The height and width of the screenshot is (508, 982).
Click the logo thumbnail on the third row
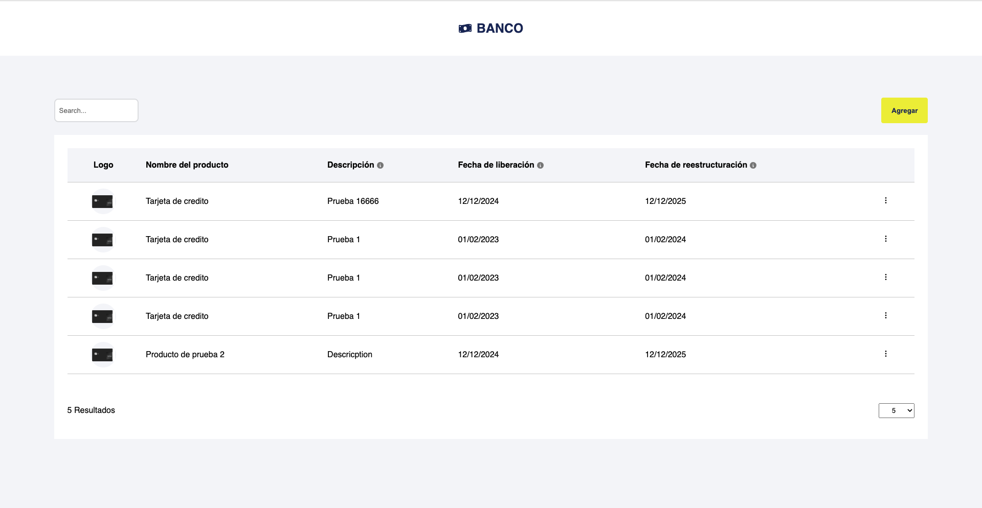point(102,278)
